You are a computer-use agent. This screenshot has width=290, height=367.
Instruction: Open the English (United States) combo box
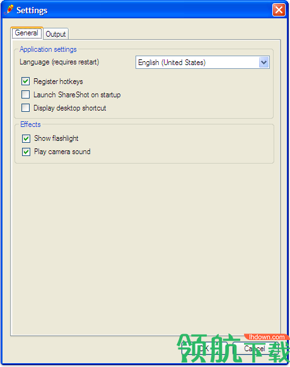point(202,63)
